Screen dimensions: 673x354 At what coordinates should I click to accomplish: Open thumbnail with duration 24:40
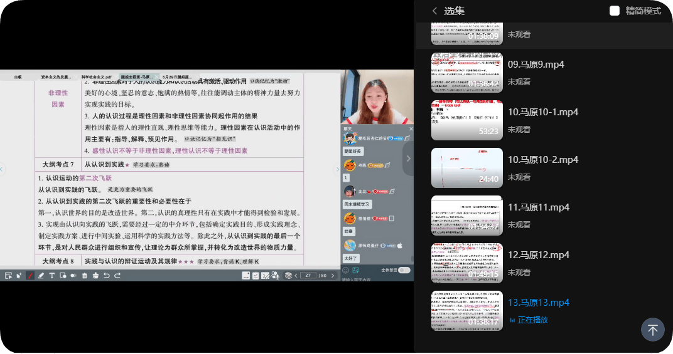tap(466, 167)
